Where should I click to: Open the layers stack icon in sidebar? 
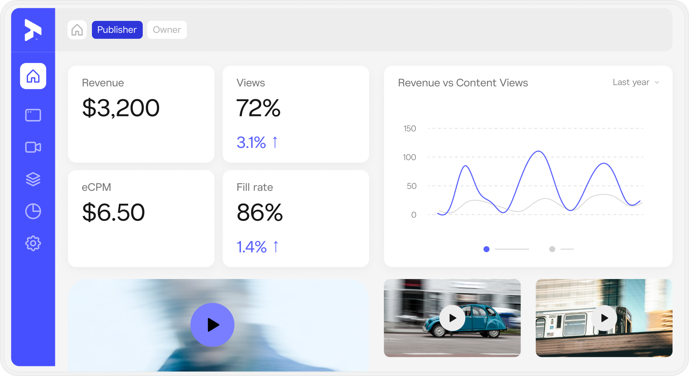(33, 179)
